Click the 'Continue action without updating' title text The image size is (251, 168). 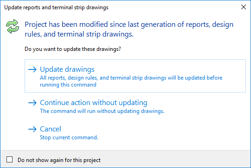coord(94,103)
